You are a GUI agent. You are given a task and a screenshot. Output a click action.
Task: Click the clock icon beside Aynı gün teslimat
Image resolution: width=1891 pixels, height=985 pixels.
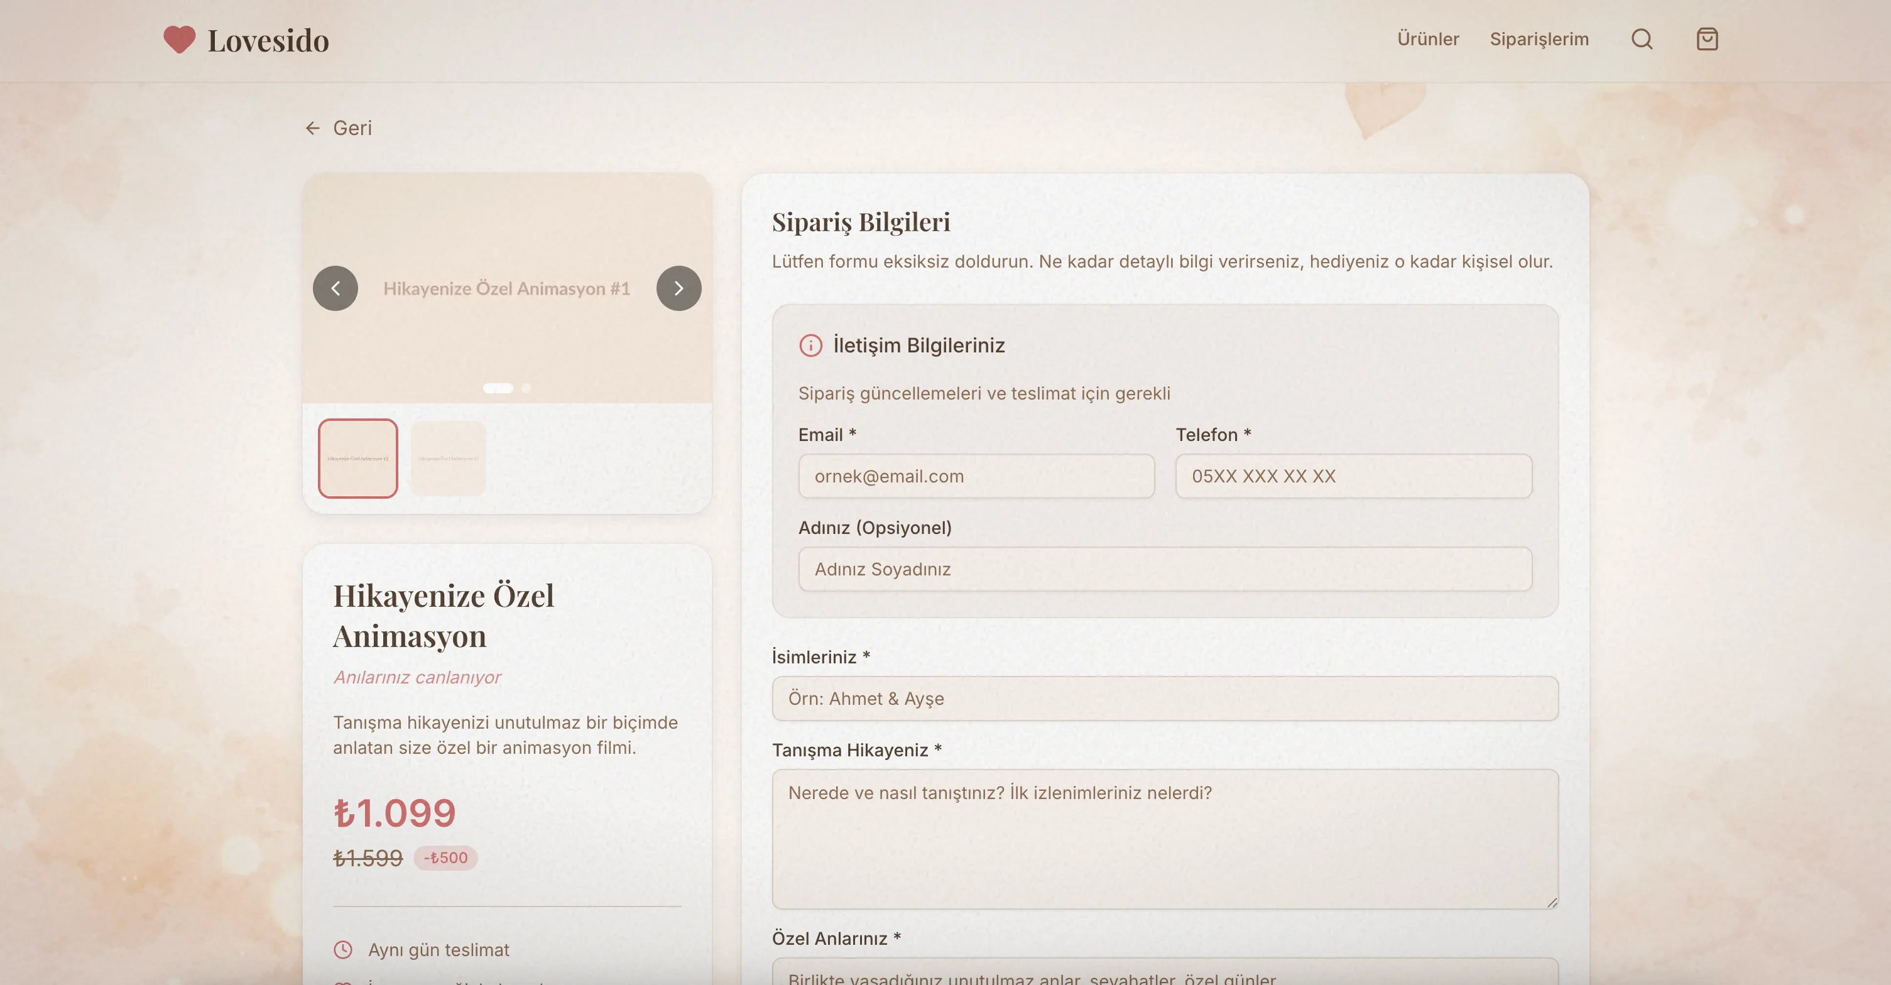pyautogui.click(x=344, y=949)
